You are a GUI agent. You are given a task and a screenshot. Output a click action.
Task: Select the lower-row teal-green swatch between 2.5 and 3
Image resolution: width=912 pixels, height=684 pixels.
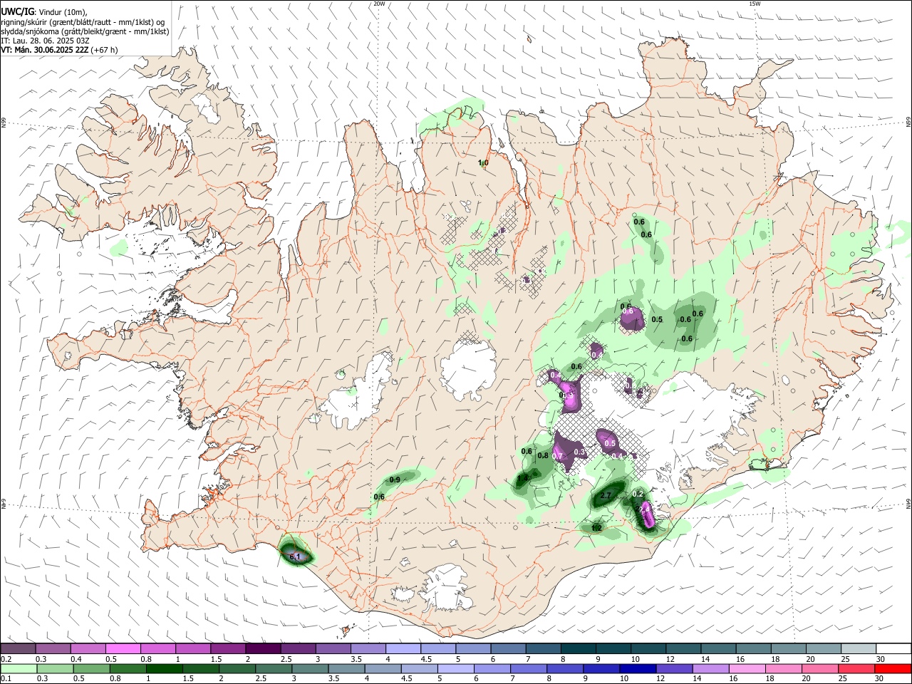coord(274,668)
